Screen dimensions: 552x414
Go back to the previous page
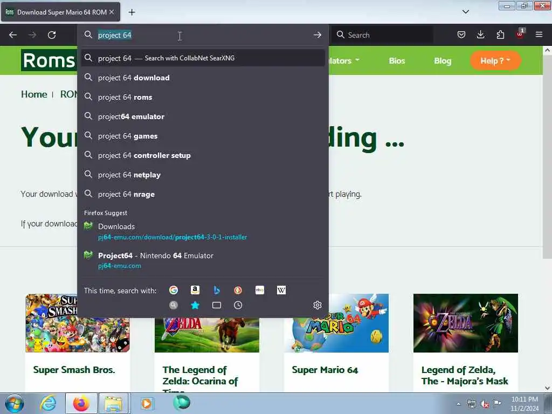point(13,35)
